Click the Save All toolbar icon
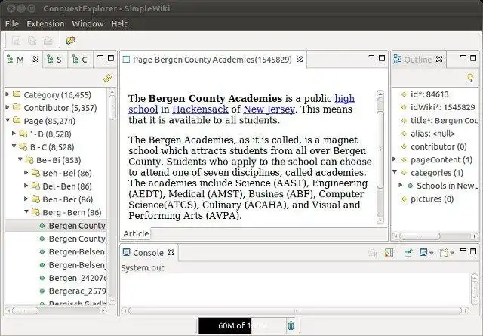The image size is (483, 336). [32, 41]
